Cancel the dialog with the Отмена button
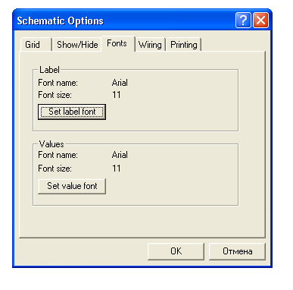The width and height of the screenshot is (293, 290). (x=237, y=251)
